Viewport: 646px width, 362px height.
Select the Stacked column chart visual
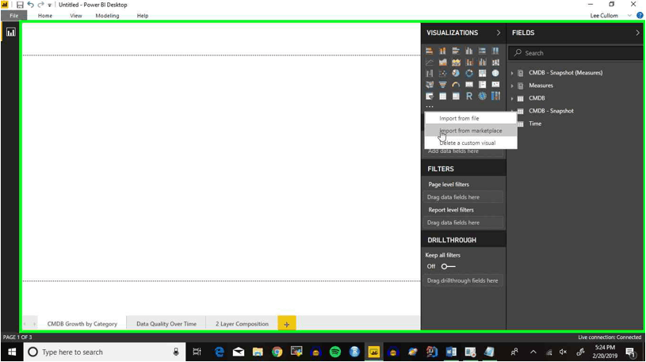pyautogui.click(x=442, y=51)
